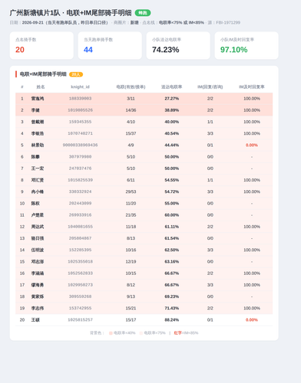The width and height of the screenshot is (301, 383).
Task: Click knight id 188339003 in row 1
Action: (80, 99)
